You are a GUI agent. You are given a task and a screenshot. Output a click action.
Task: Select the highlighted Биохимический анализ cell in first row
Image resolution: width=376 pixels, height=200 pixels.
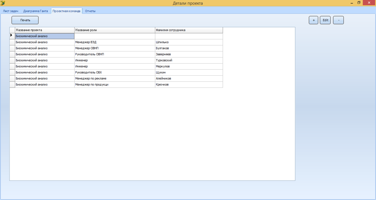point(45,36)
